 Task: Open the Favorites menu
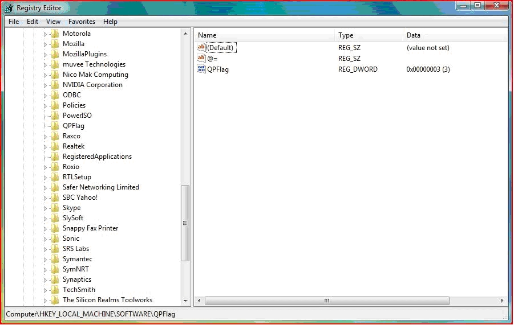coord(82,22)
